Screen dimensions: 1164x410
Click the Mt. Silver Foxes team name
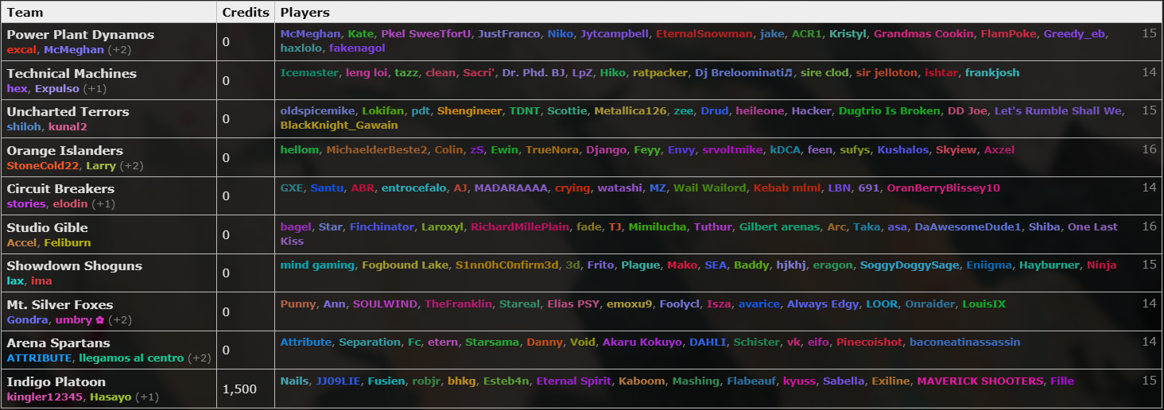point(60,305)
